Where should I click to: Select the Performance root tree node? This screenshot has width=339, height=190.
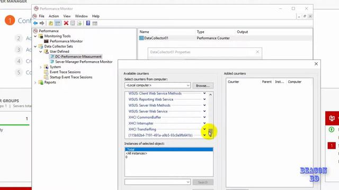click(49, 31)
